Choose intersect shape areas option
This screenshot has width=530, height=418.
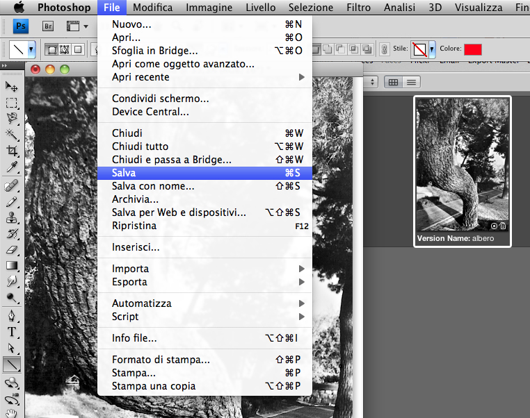point(353,49)
